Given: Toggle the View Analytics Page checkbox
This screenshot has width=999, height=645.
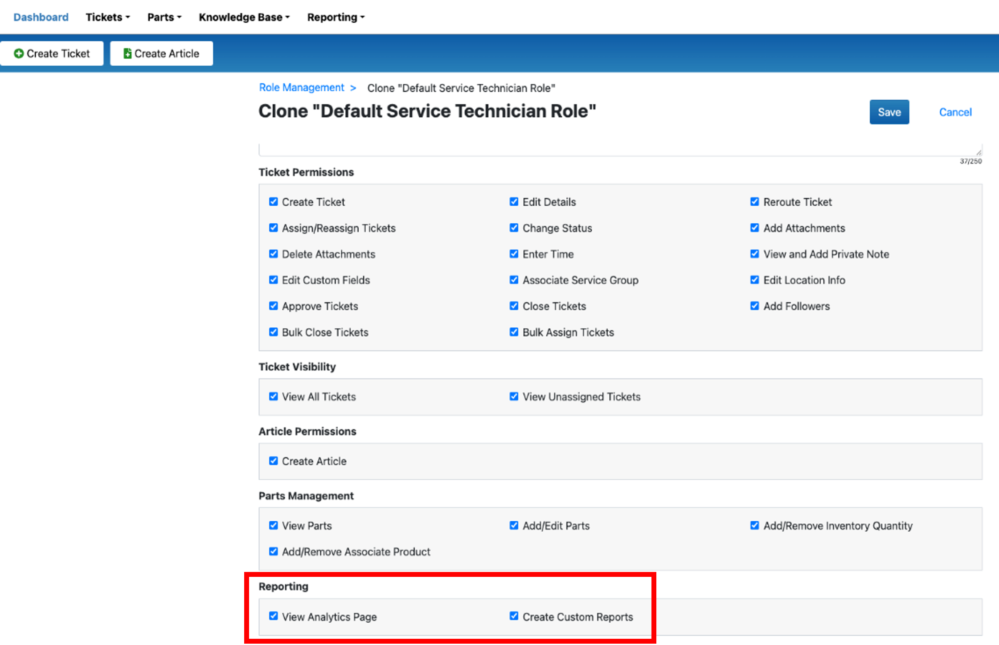Looking at the screenshot, I should (274, 616).
